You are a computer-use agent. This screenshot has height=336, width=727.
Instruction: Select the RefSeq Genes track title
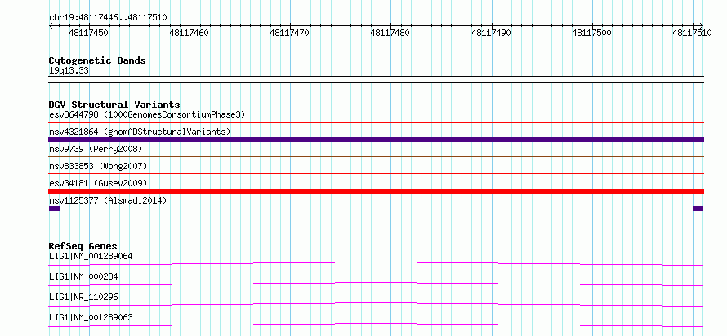click(x=83, y=246)
